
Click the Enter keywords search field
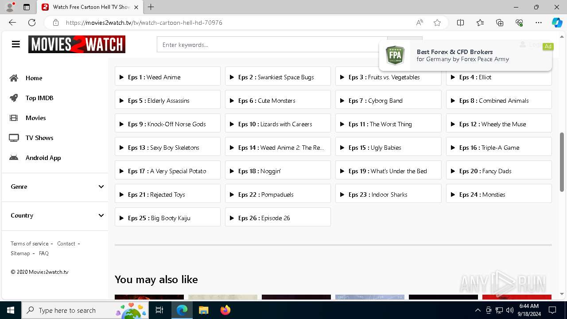(272, 45)
